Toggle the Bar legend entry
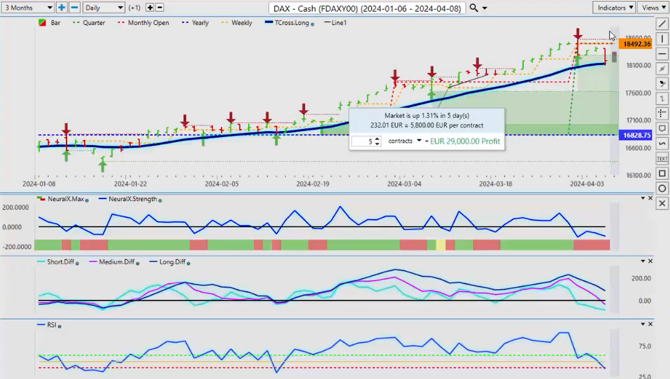This screenshot has width=670, height=379. tap(49, 22)
